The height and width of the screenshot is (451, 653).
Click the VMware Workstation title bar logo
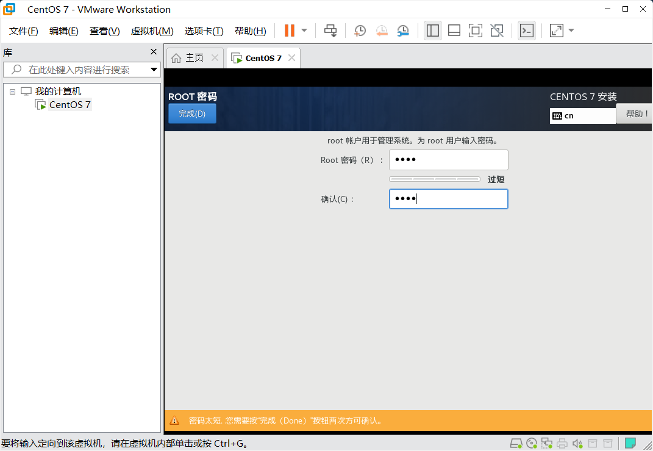tap(9, 9)
